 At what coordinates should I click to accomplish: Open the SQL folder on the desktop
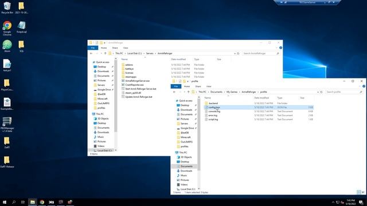(21, 46)
